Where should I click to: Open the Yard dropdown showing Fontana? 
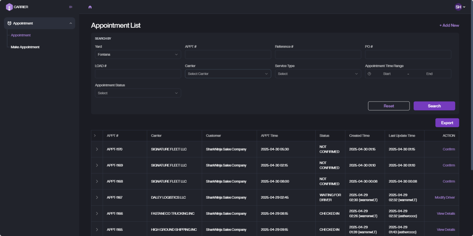[138, 55]
